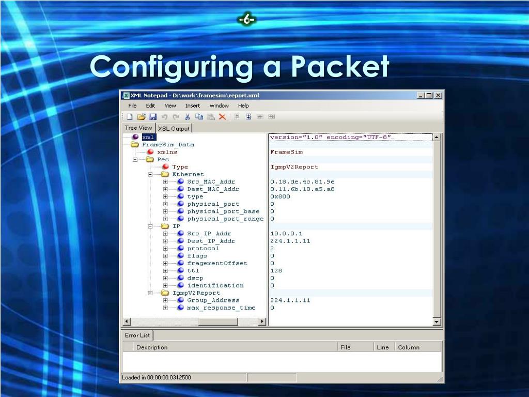The height and width of the screenshot is (397, 529).
Task: Click the Cut scissors icon
Action: click(x=187, y=117)
